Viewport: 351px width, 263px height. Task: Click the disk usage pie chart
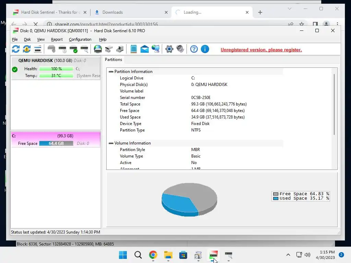click(189, 200)
